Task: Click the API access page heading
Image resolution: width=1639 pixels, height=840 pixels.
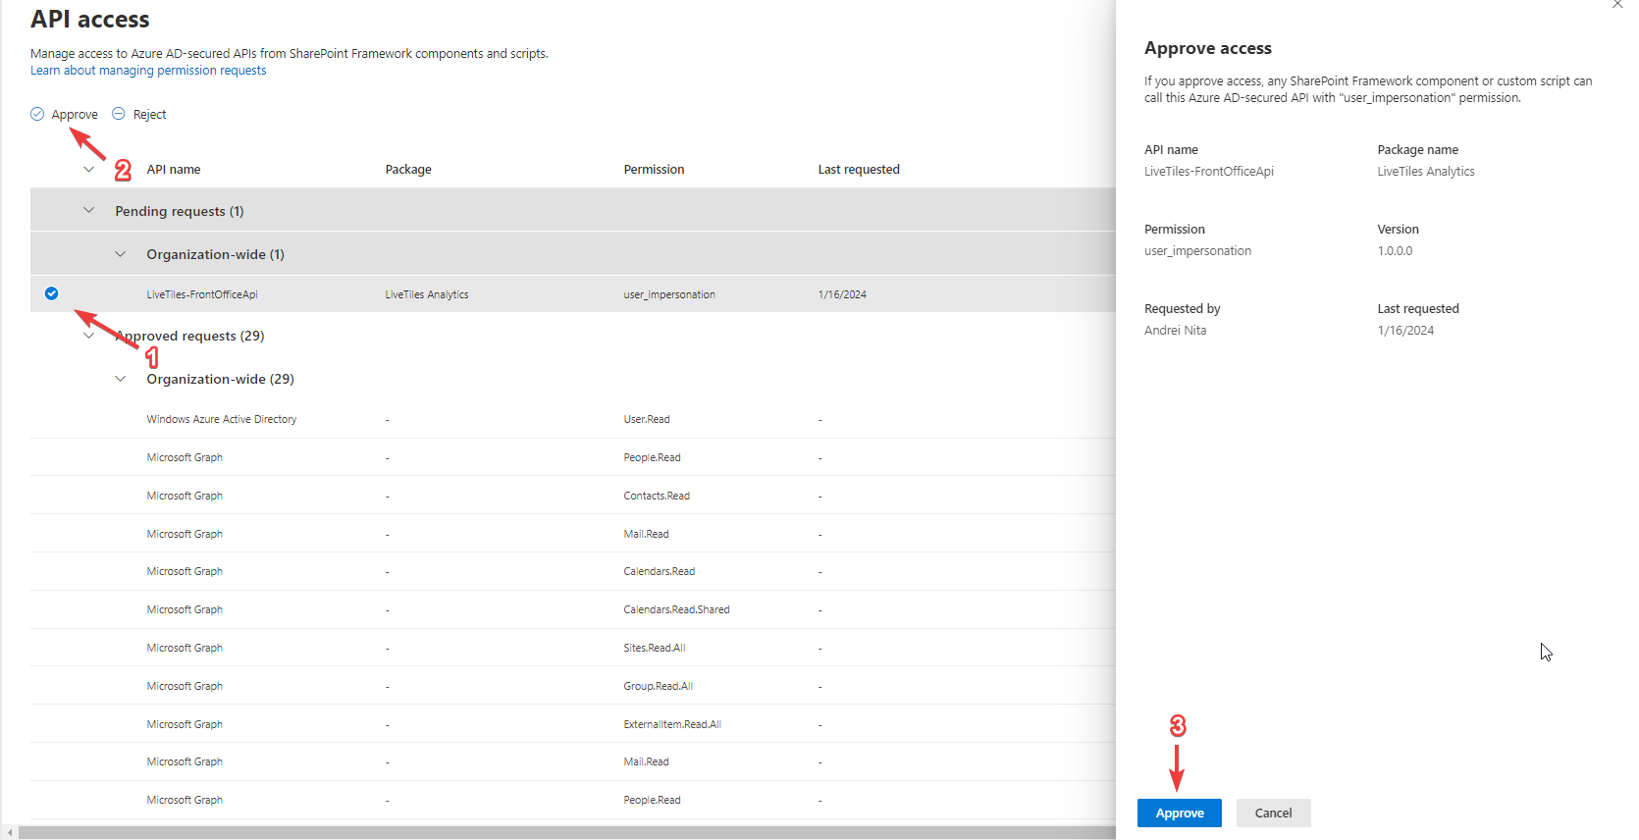Action: coord(90,20)
